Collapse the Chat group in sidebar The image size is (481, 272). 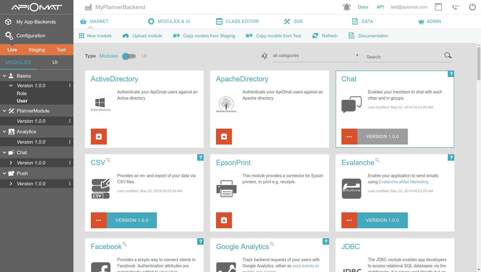tap(4, 152)
